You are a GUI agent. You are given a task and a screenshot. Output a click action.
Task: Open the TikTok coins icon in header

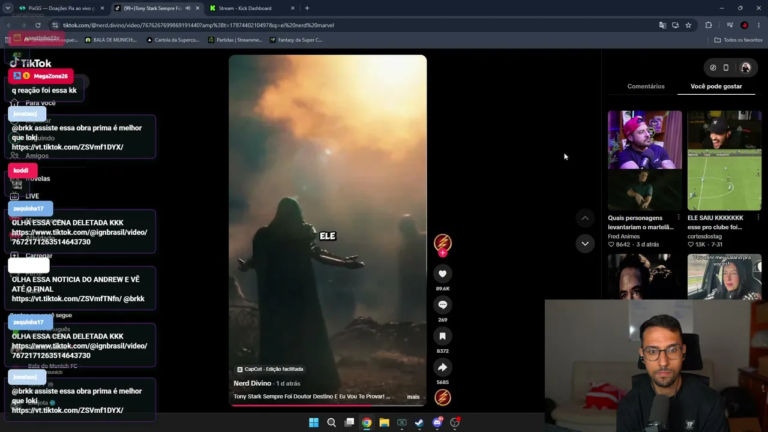pyautogui.click(x=713, y=68)
